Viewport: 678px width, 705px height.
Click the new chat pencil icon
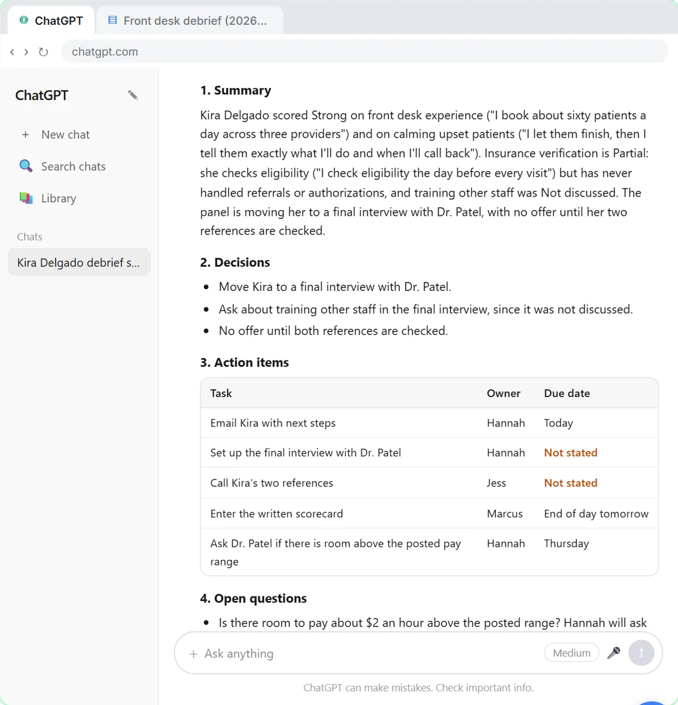[x=133, y=95]
